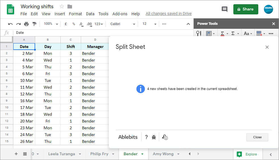The width and height of the screenshot is (279, 160).
Task: Click the Ablebits logo link
Action: coord(128,137)
